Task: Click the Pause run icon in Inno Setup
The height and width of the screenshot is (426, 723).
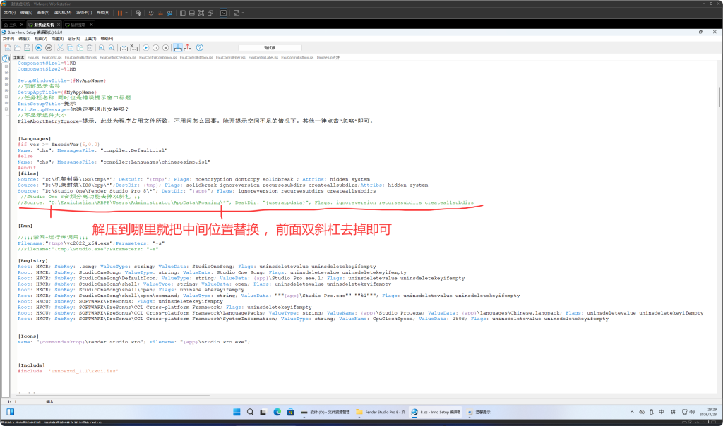Action: [x=156, y=47]
